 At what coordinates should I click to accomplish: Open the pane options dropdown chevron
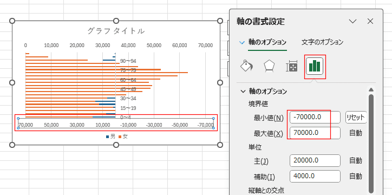(353, 22)
